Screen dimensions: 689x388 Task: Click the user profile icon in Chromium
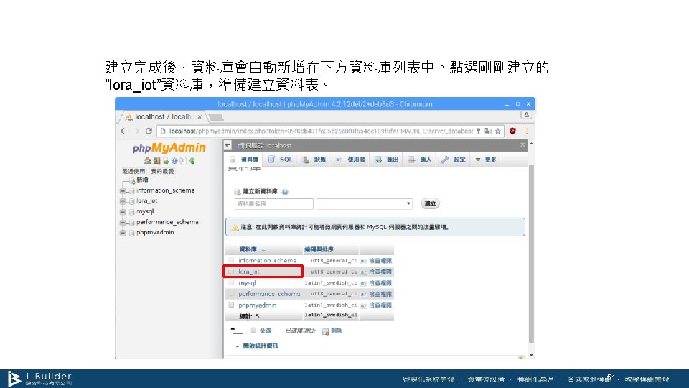526,115
